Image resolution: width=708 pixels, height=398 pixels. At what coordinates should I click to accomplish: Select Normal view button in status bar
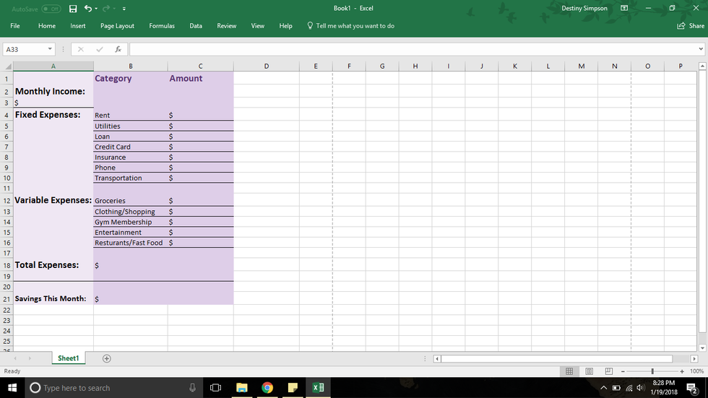[569, 371]
